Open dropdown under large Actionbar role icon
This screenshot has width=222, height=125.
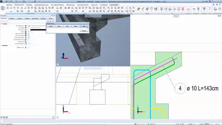point(3,11)
